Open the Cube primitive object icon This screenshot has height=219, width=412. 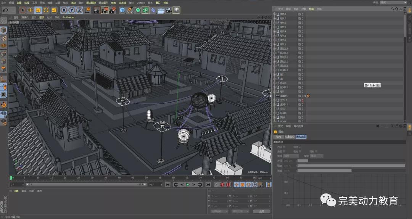pos(122,10)
